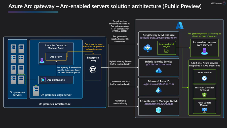Click the gbl.his.arc.azure.com URL
The image size is (227, 128).
[x=159, y=64]
